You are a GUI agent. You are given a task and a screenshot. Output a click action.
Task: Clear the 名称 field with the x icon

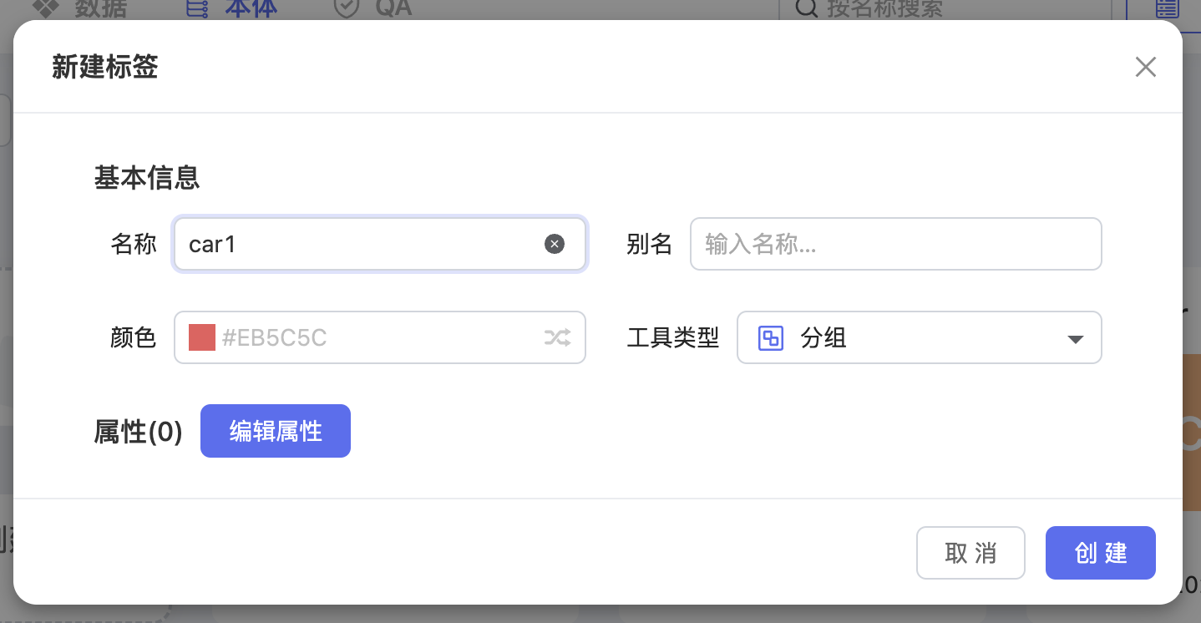pos(555,244)
